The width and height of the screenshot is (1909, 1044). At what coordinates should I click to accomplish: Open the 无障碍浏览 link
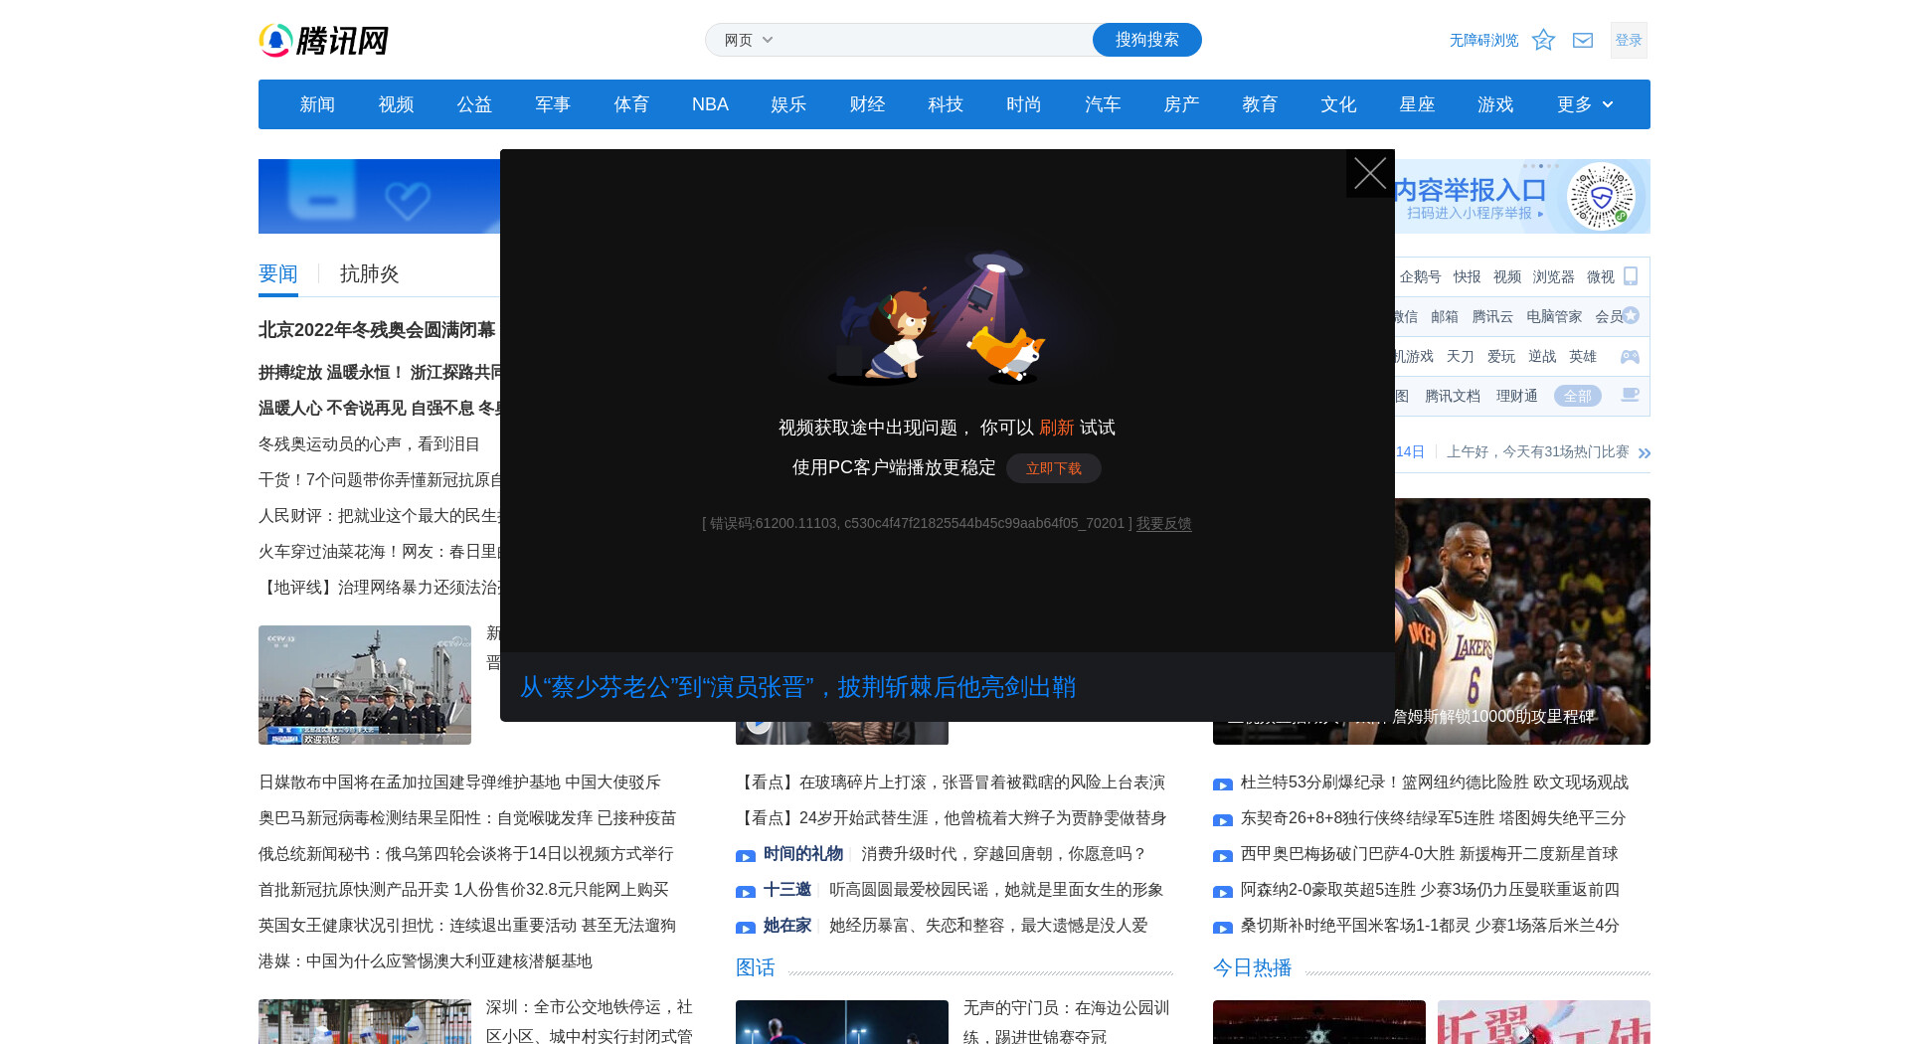1483,40
